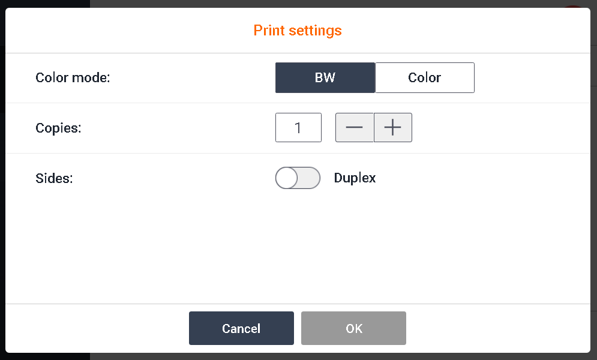Click the Duplex label text

pyautogui.click(x=355, y=178)
